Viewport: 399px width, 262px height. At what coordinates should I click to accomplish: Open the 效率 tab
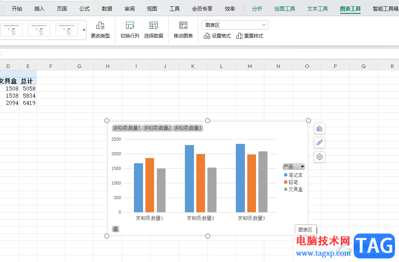click(x=230, y=9)
